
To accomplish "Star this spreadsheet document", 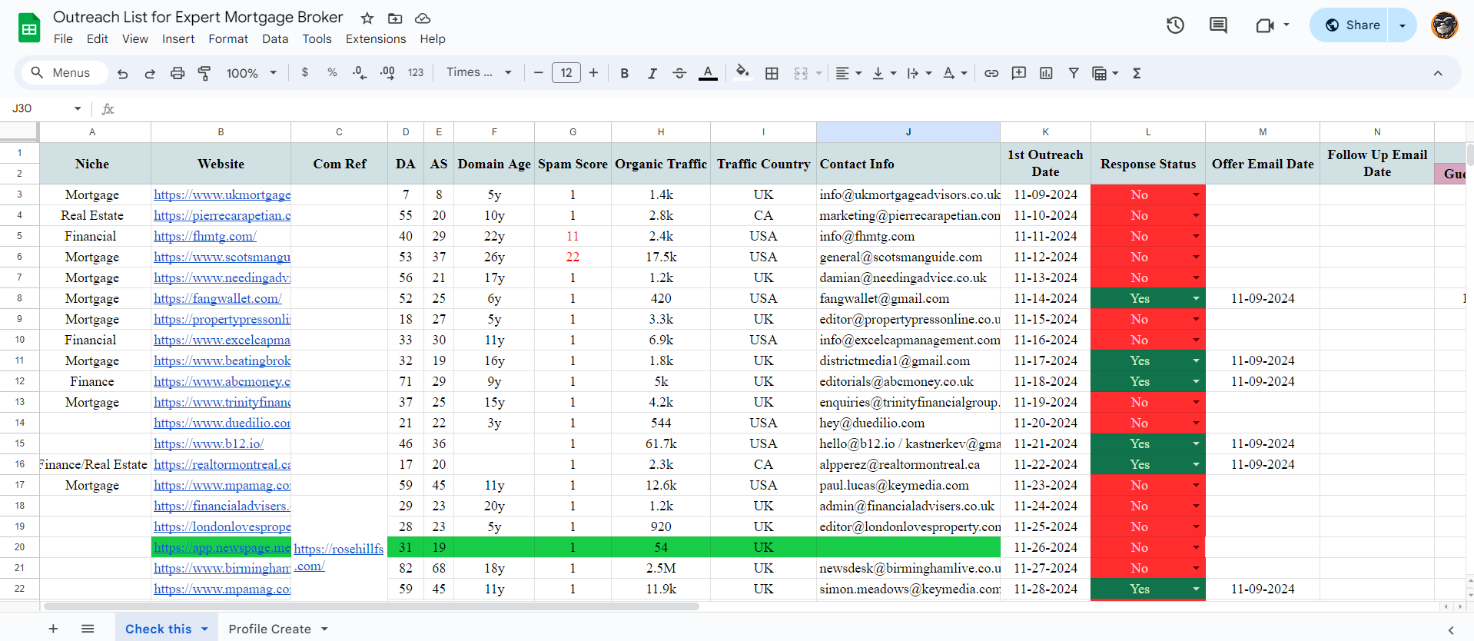I will [367, 18].
